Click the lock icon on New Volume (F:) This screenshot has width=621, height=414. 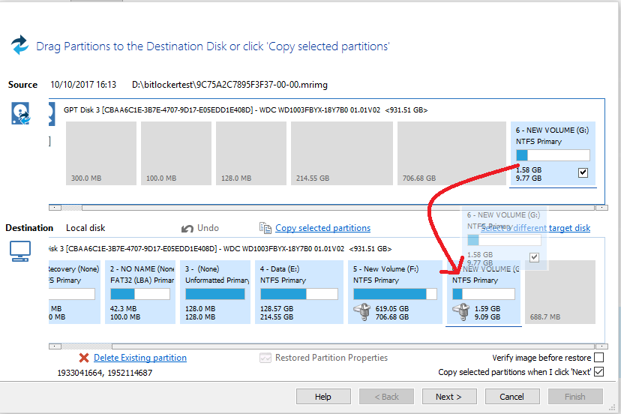pos(361,311)
